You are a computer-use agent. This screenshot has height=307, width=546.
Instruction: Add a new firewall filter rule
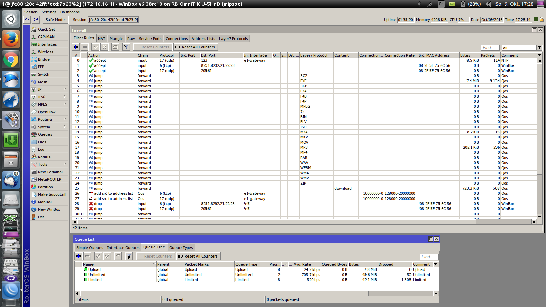point(76,47)
